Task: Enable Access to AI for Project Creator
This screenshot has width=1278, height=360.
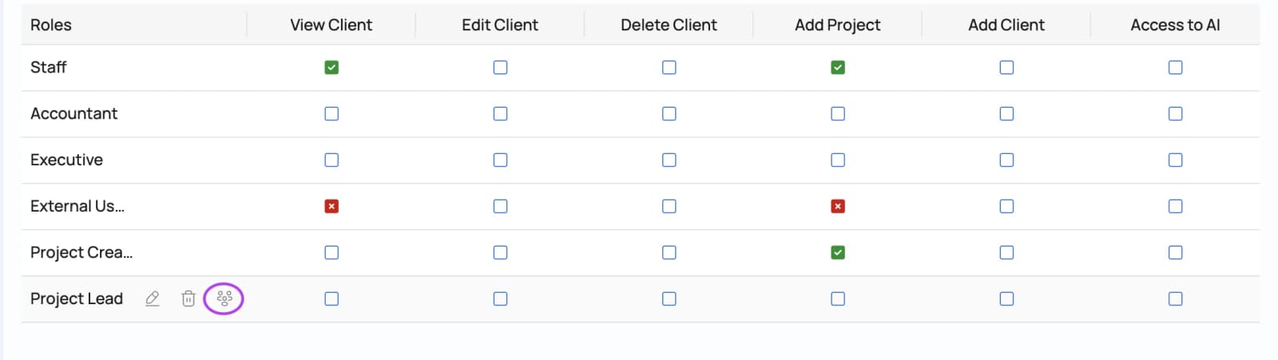Action: click(x=1175, y=252)
